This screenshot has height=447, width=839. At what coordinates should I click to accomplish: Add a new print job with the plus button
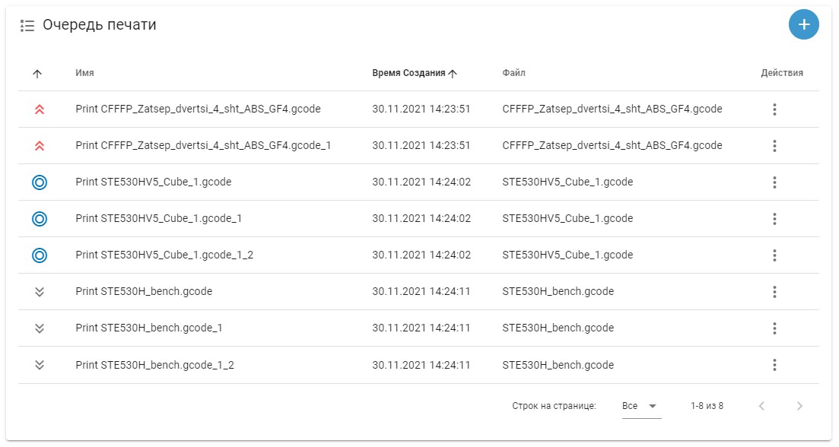[x=804, y=24]
